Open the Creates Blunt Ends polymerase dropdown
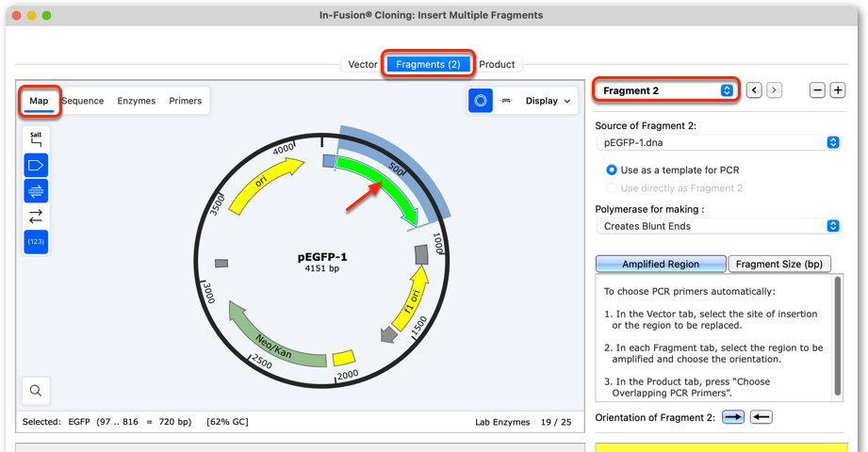The height and width of the screenshot is (452, 868). (x=718, y=226)
